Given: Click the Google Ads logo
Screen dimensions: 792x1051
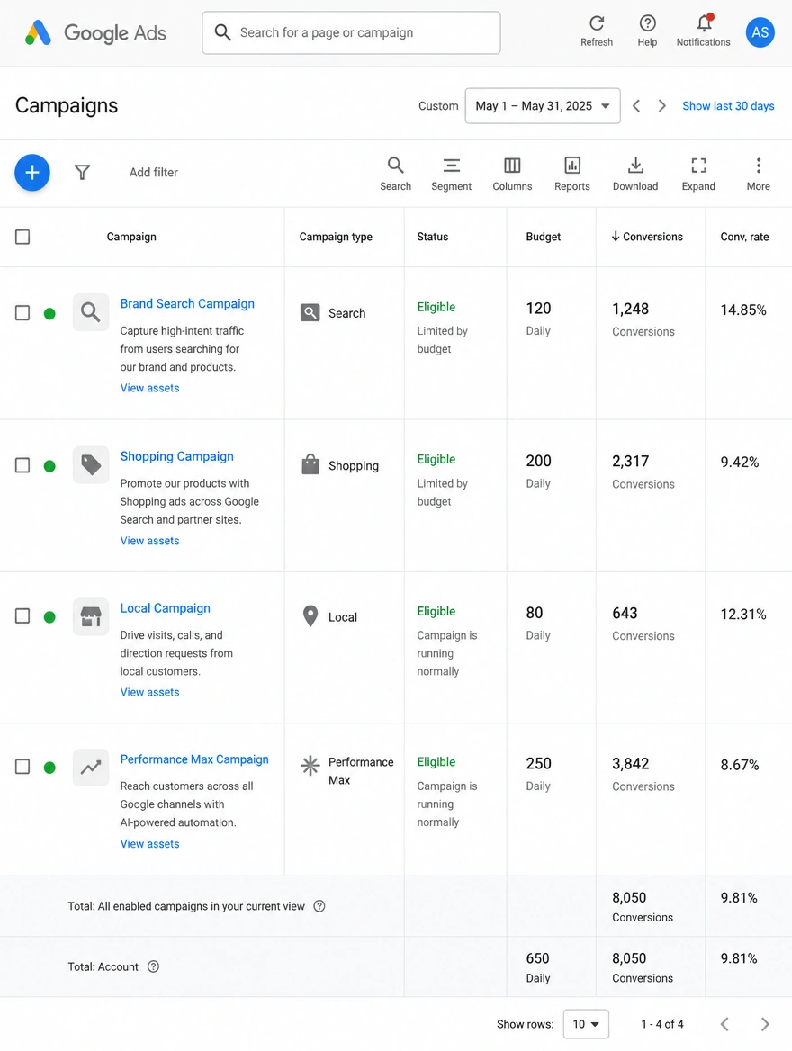Looking at the screenshot, I should (95, 32).
